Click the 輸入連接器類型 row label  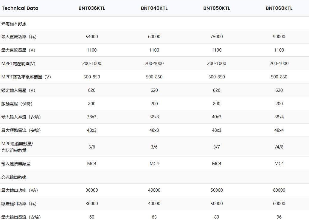click(x=16, y=164)
